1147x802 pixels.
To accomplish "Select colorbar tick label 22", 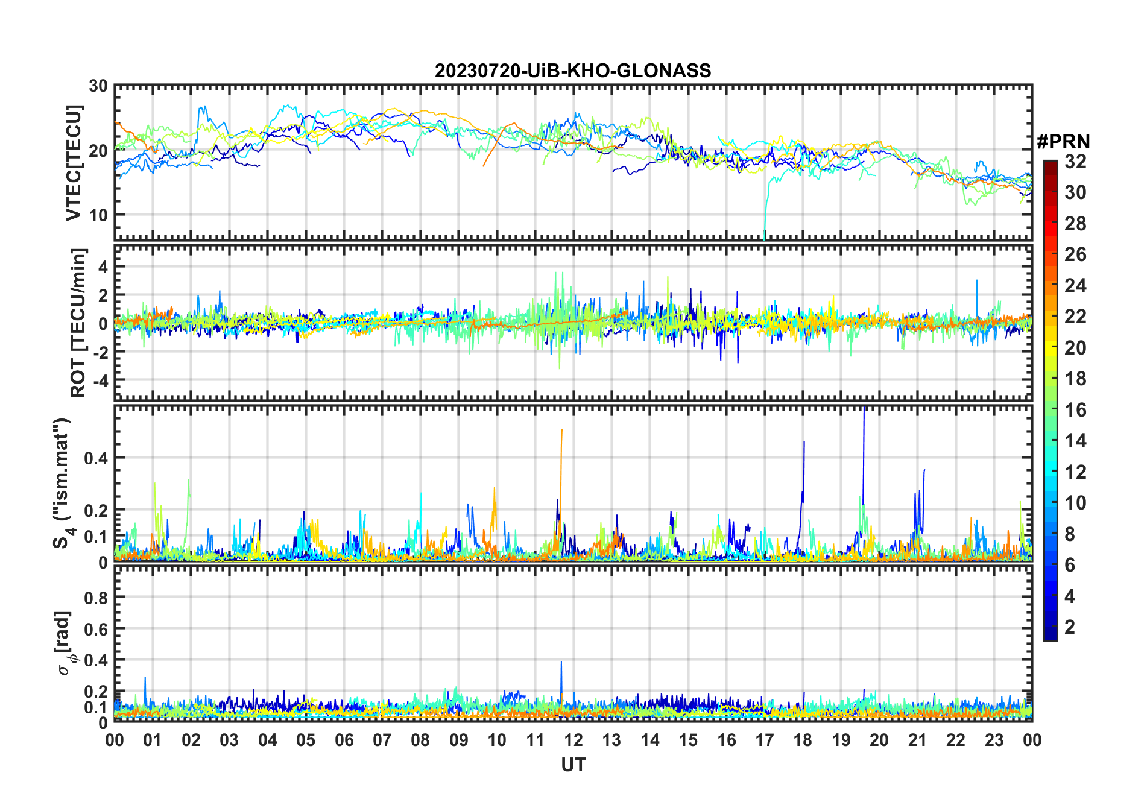I will pyautogui.click(x=1075, y=316).
